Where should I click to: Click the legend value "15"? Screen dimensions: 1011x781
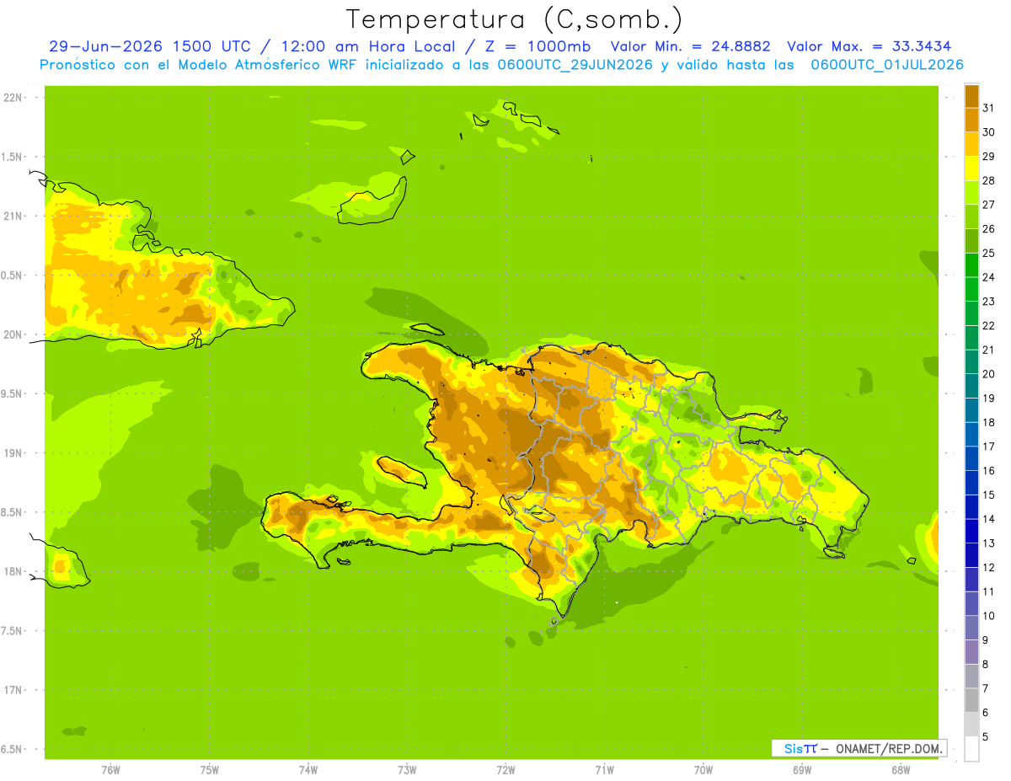[988, 495]
